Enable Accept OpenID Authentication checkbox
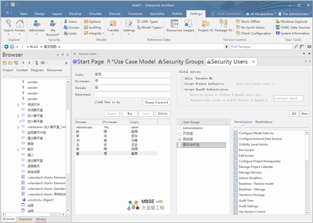Viewport: 313px width, 223px height. tap(183, 89)
